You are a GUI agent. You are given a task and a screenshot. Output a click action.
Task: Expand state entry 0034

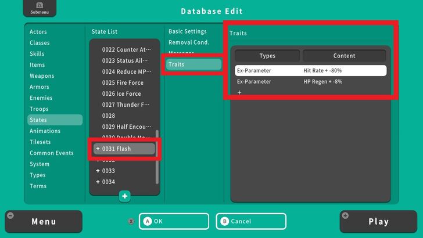(98, 182)
